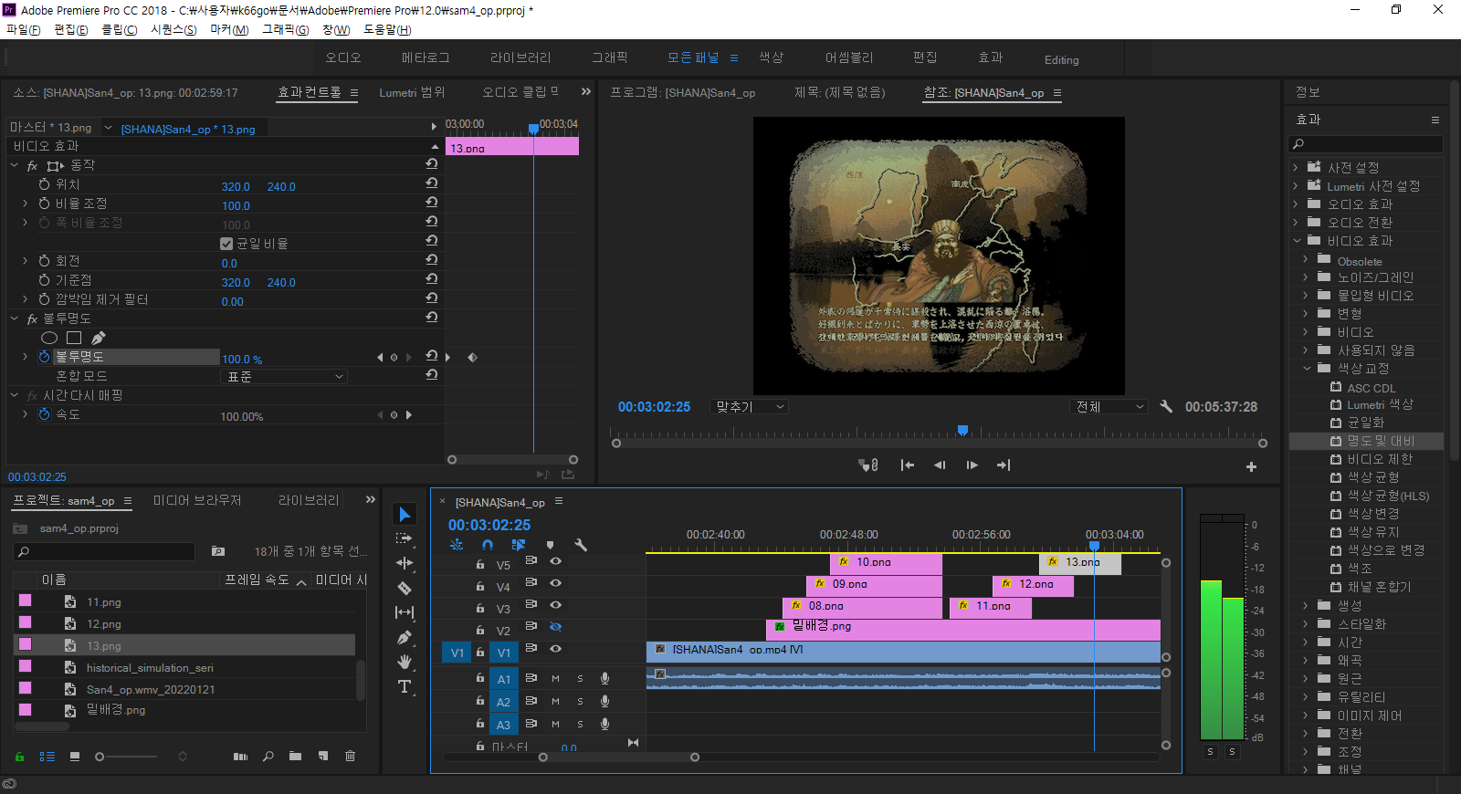The width and height of the screenshot is (1461, 794).
Task: Toggle the Motion fx effect
Action: point(32,166)
